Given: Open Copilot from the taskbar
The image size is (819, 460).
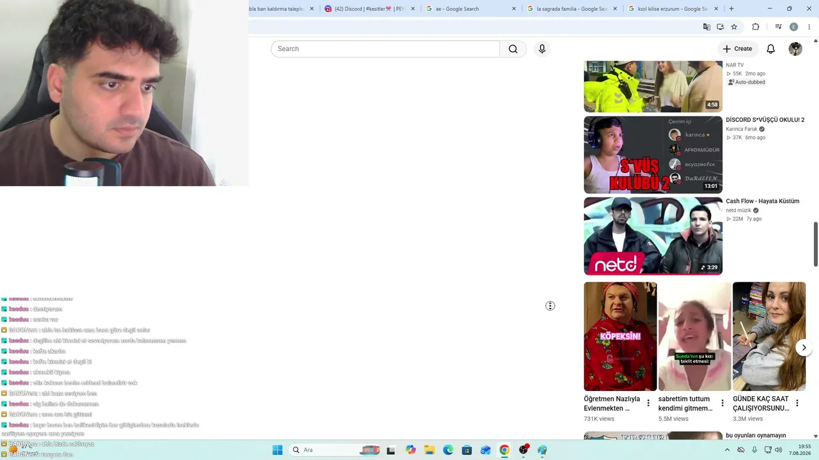Looking at the screenshot, I should (411, 450).
